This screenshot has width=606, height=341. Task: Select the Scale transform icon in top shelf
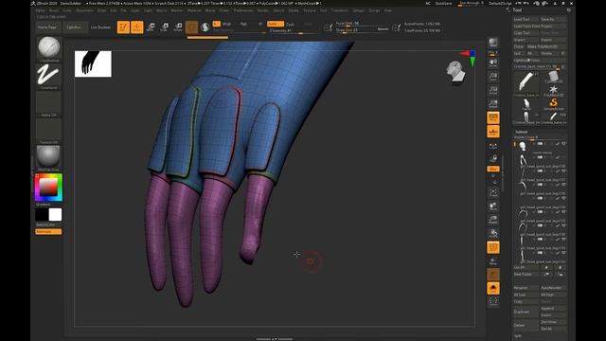[164, 27]
